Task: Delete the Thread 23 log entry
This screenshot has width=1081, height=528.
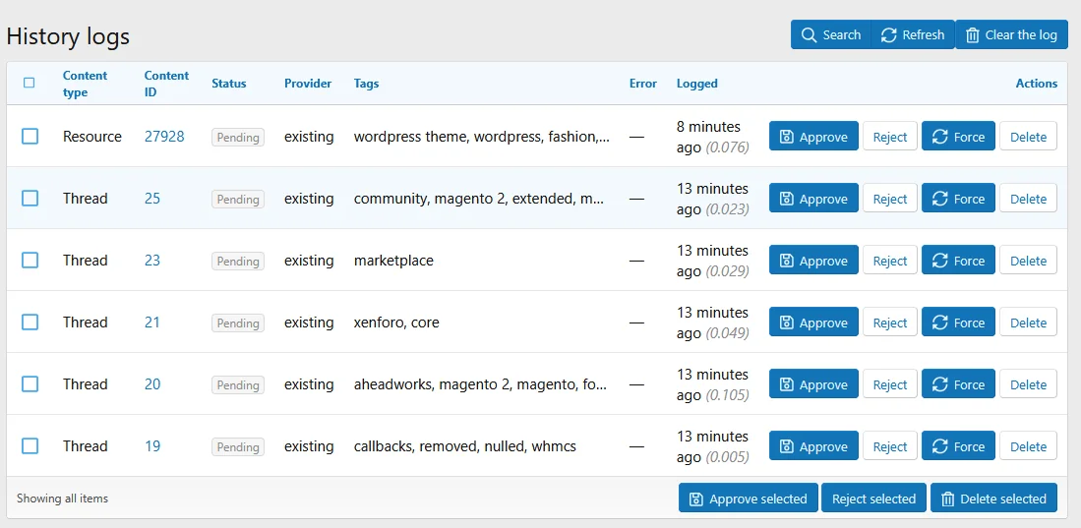Action: (1028, 261)
